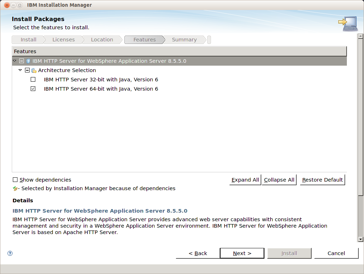
Task: Proceed with the Next button
Action: 242,253
